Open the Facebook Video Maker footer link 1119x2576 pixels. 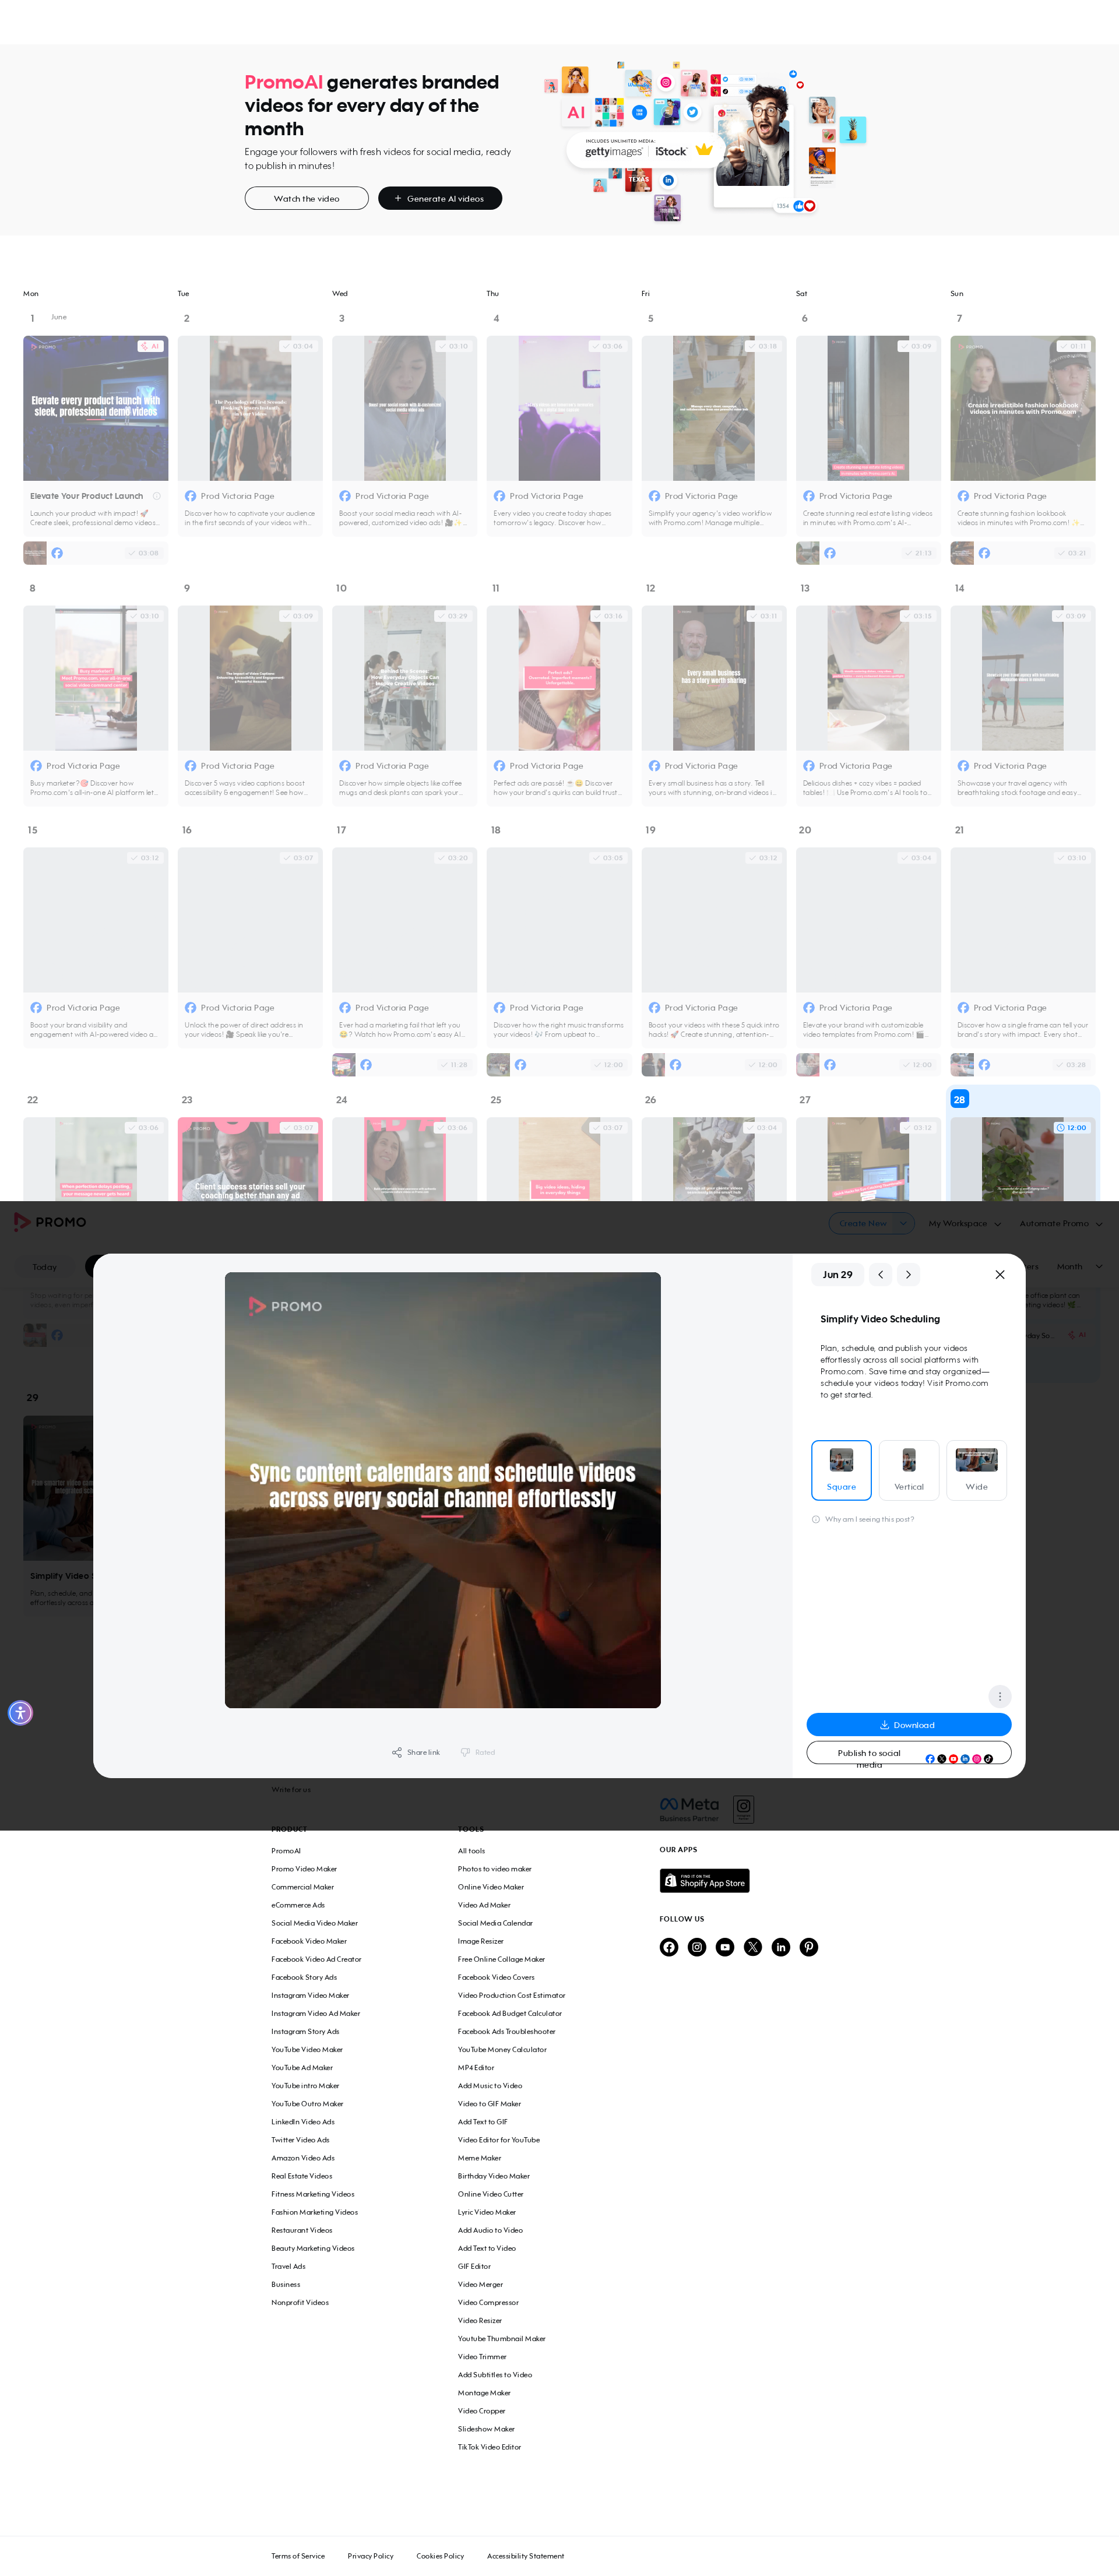(309, 1941)
